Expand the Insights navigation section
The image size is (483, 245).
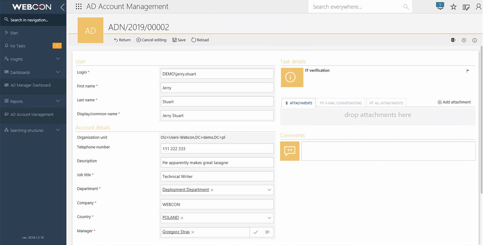pyautogui.click(x=58, y=59)
